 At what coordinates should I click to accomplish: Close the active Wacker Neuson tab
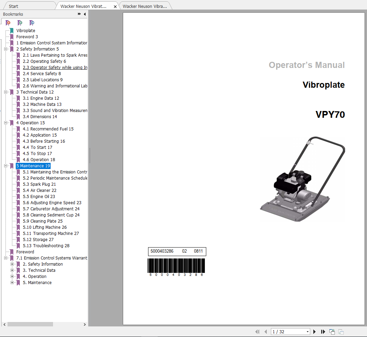115,6
